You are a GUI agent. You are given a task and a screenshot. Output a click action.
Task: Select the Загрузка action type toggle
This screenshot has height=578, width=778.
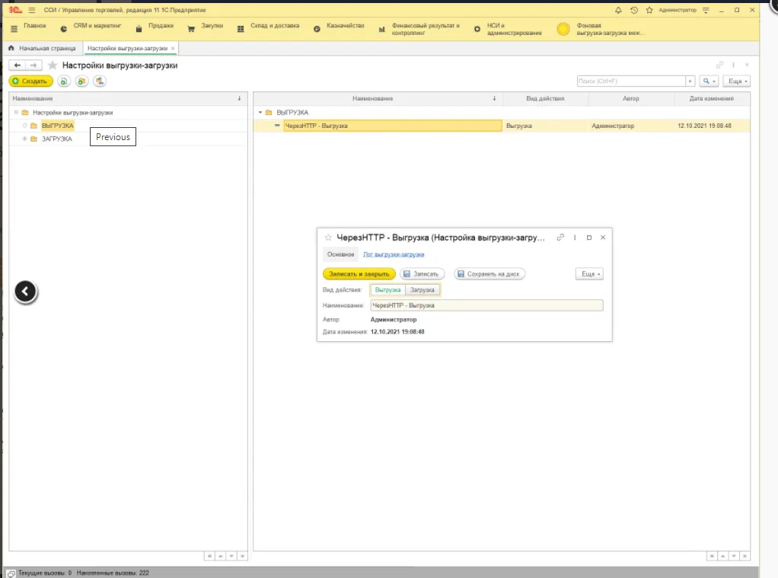pyautogui.click(x=422, y=290)
